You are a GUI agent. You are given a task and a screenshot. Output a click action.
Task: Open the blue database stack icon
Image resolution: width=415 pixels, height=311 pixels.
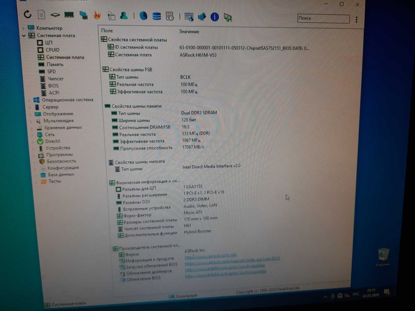(x=157, y=16)
